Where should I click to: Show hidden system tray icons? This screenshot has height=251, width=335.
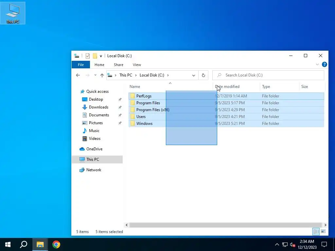tap(277, 244)
